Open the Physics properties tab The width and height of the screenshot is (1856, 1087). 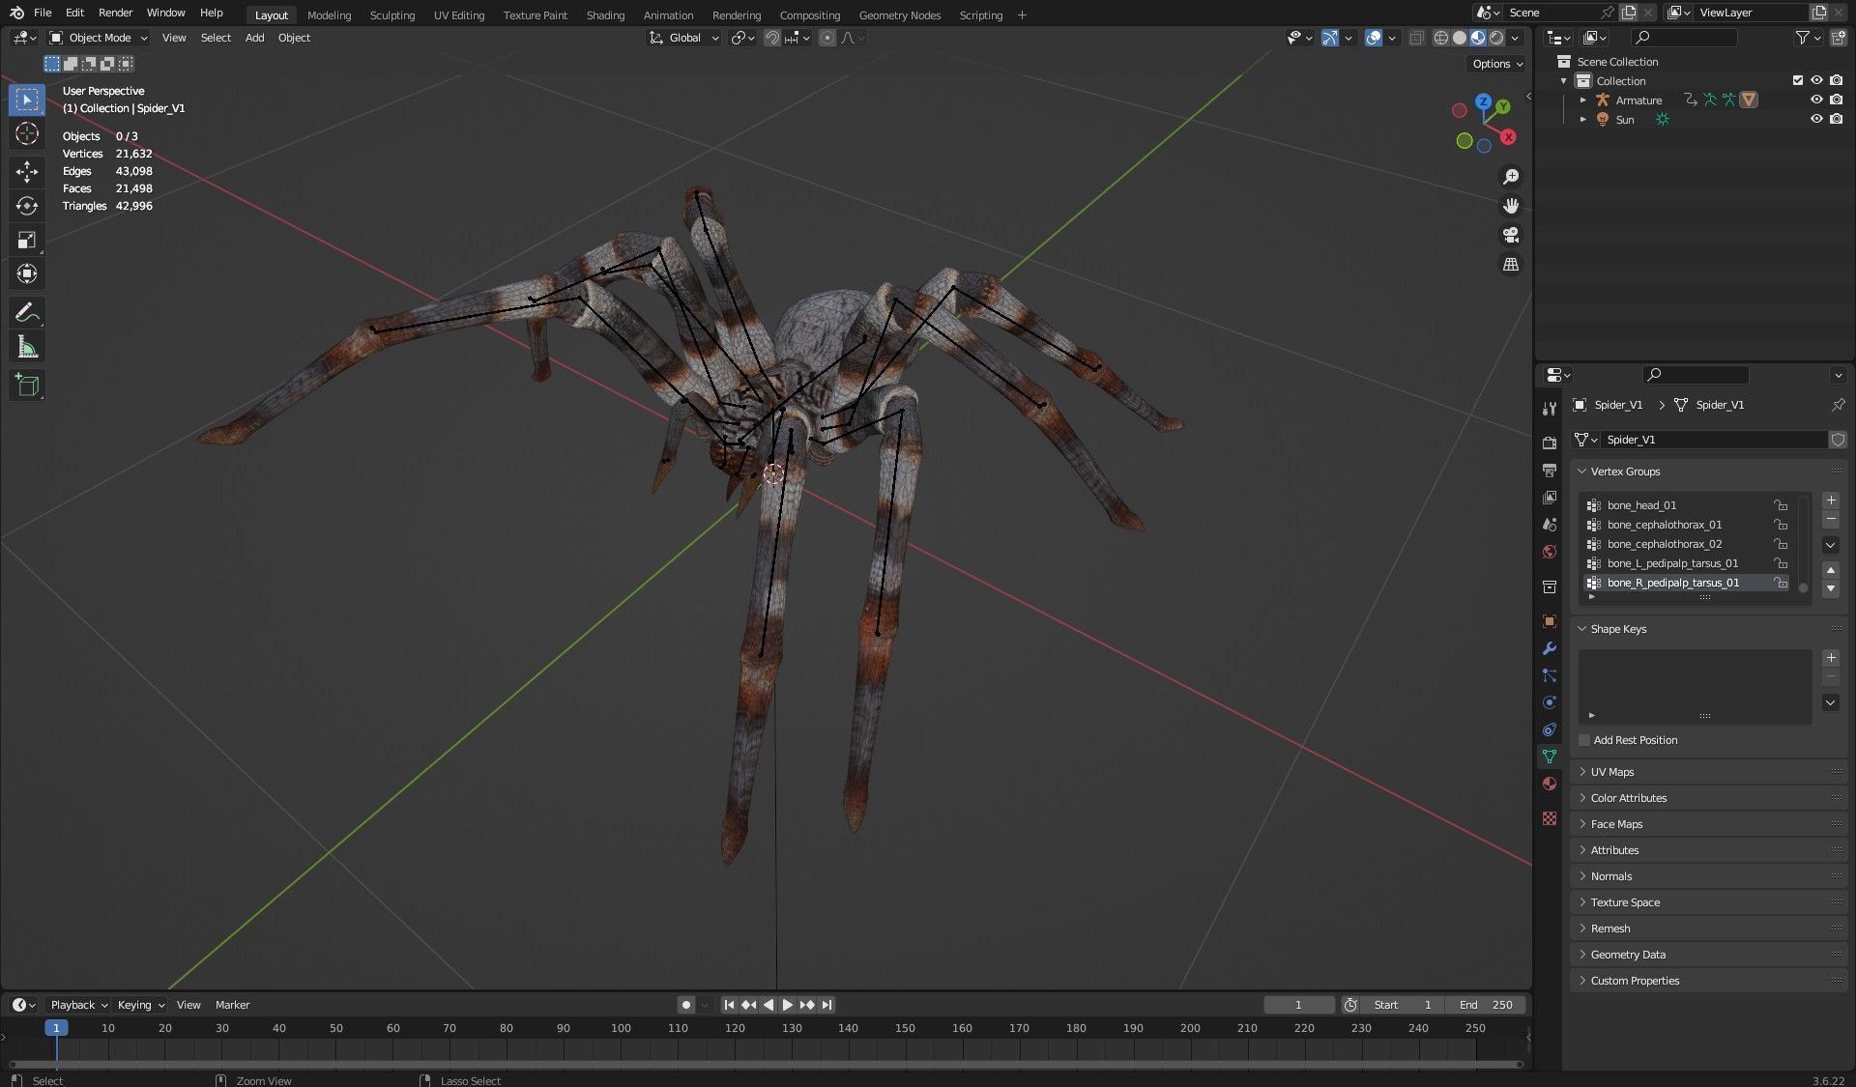(x=1550, y=702)
